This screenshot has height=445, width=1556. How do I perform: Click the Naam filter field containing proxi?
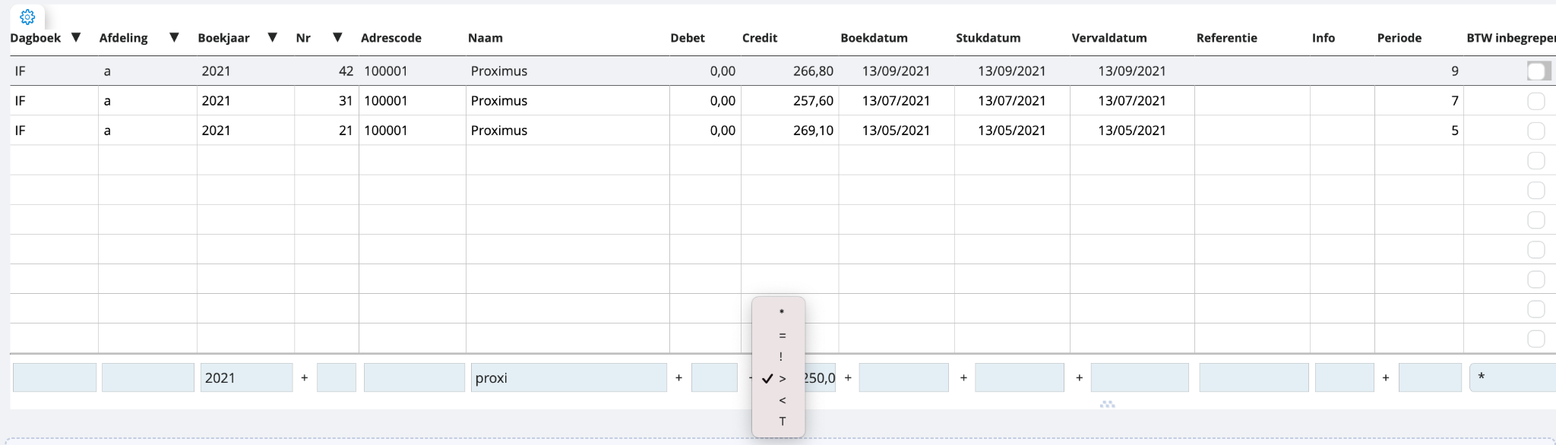point(568,377)
